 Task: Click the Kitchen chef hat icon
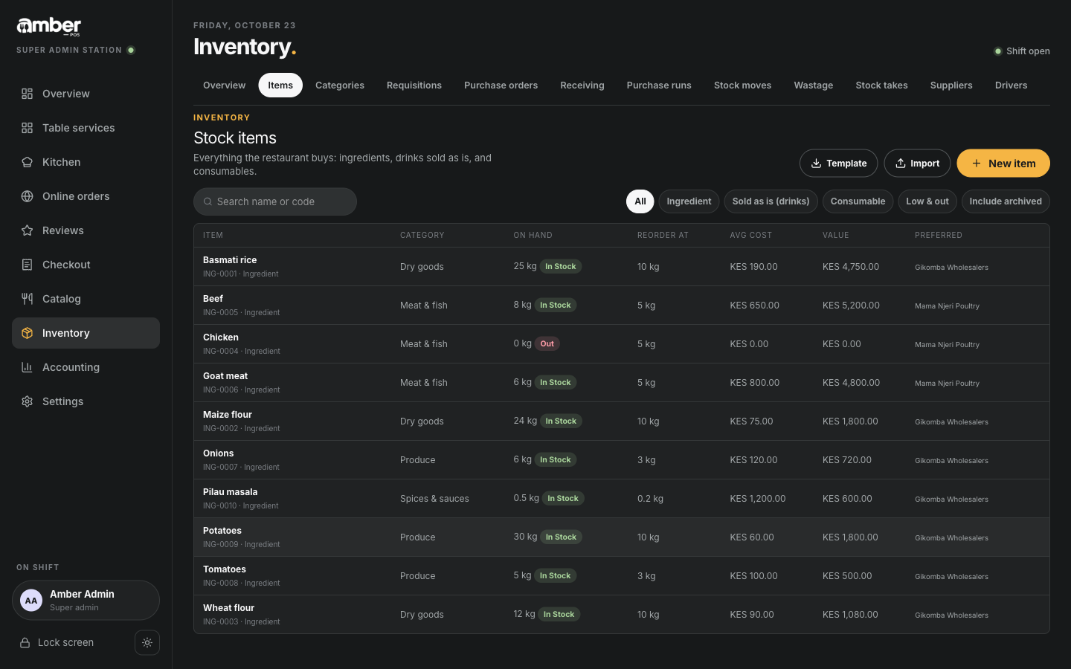27,162
